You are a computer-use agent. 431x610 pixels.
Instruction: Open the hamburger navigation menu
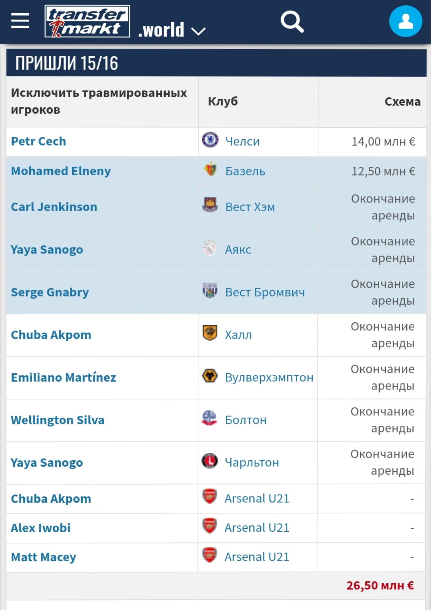[20, 21]
